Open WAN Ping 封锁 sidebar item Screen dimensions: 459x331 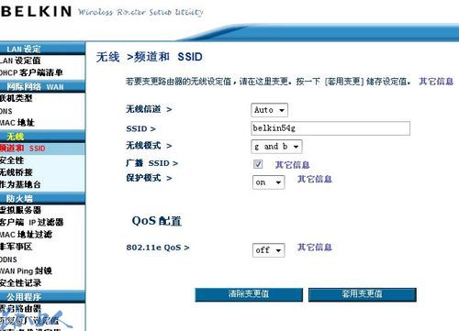pos(26,271)
